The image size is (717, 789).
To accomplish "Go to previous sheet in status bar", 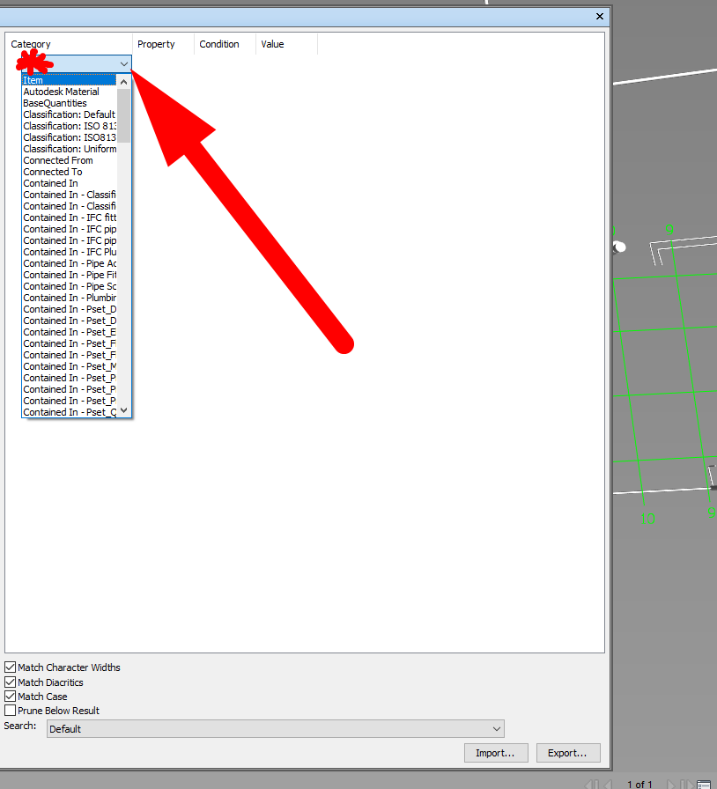I will coord(609,785).
